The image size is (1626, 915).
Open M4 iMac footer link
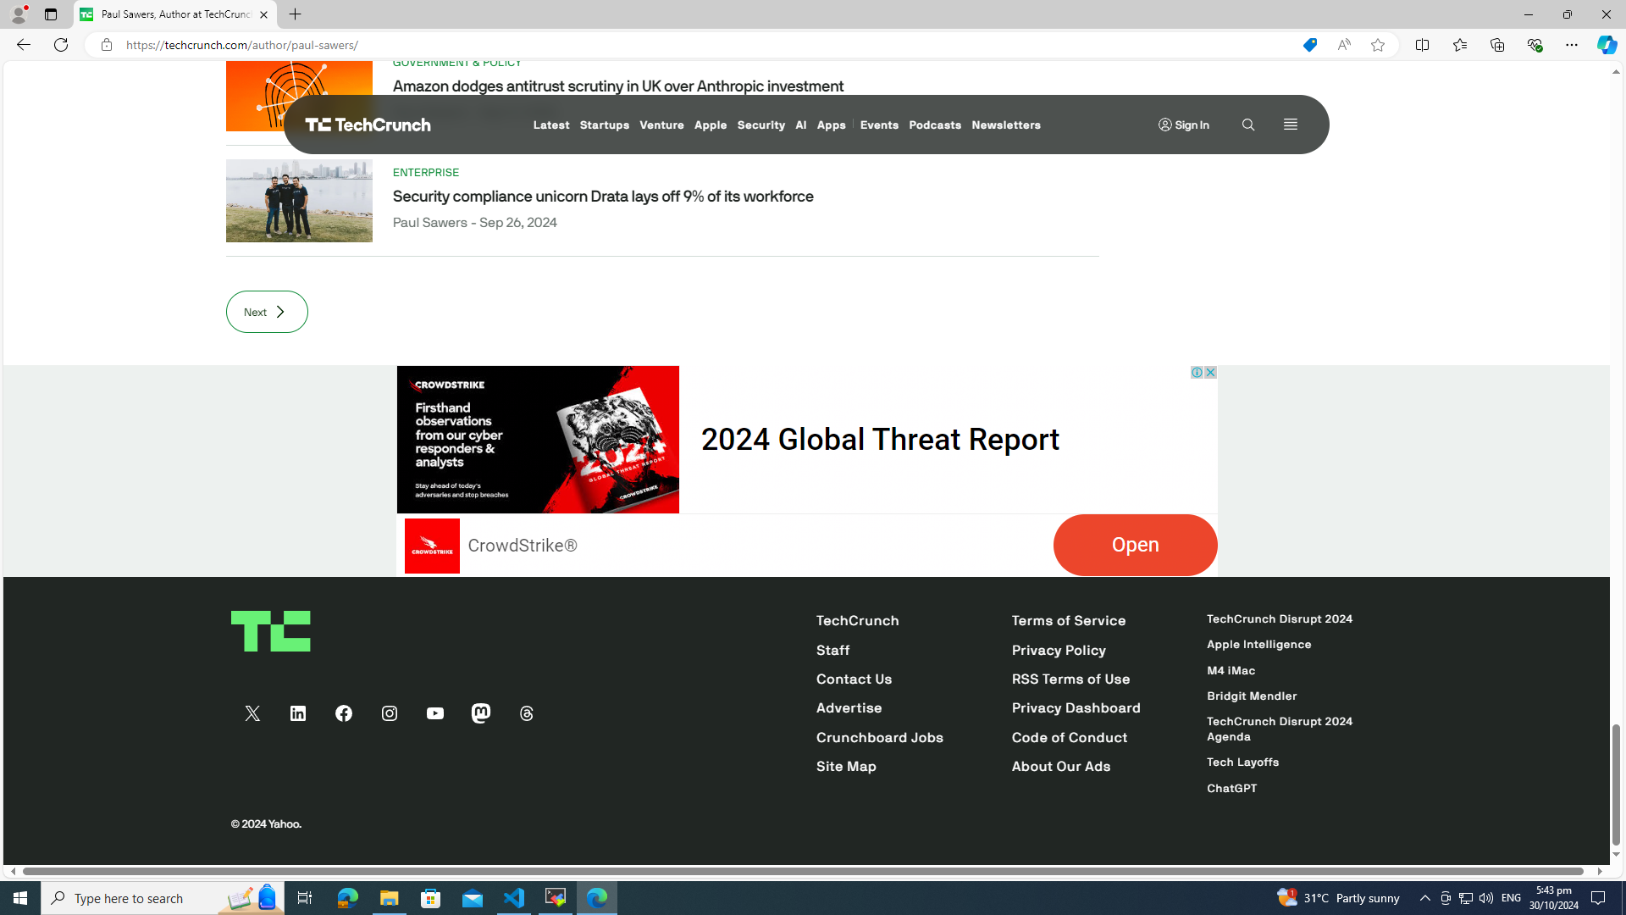click(x=1231, y=671)
